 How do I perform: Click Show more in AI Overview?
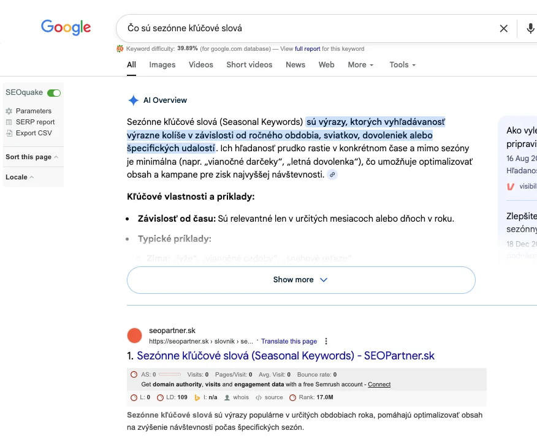click(300, 280)
